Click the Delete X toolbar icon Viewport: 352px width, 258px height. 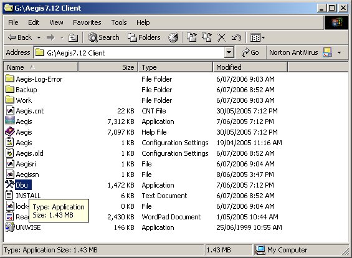(x=222, y=37)
